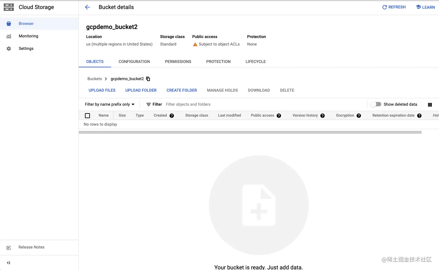The height and width of the screenshot is (270, 439).
Task: Click the Release Notes icon
Action: coord(9,248)
